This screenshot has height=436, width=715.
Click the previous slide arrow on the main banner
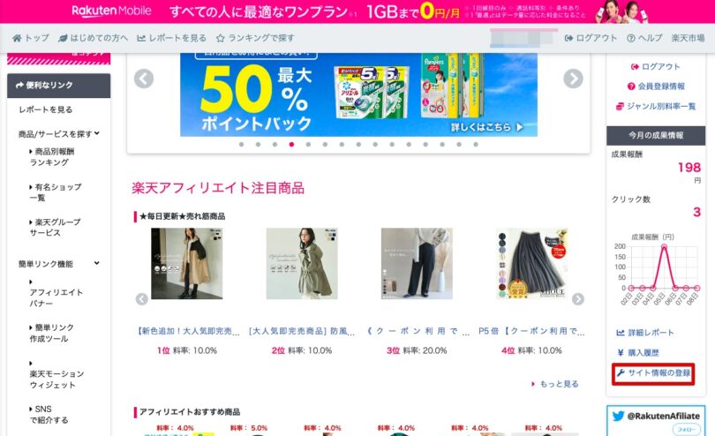point(144,79)
